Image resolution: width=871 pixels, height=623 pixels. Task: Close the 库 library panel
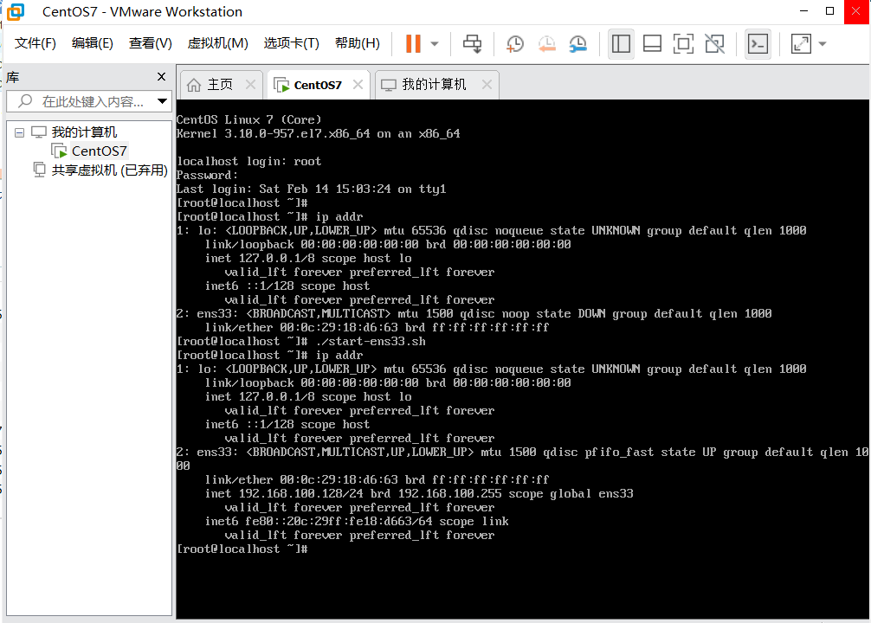[x=161, y=77]
